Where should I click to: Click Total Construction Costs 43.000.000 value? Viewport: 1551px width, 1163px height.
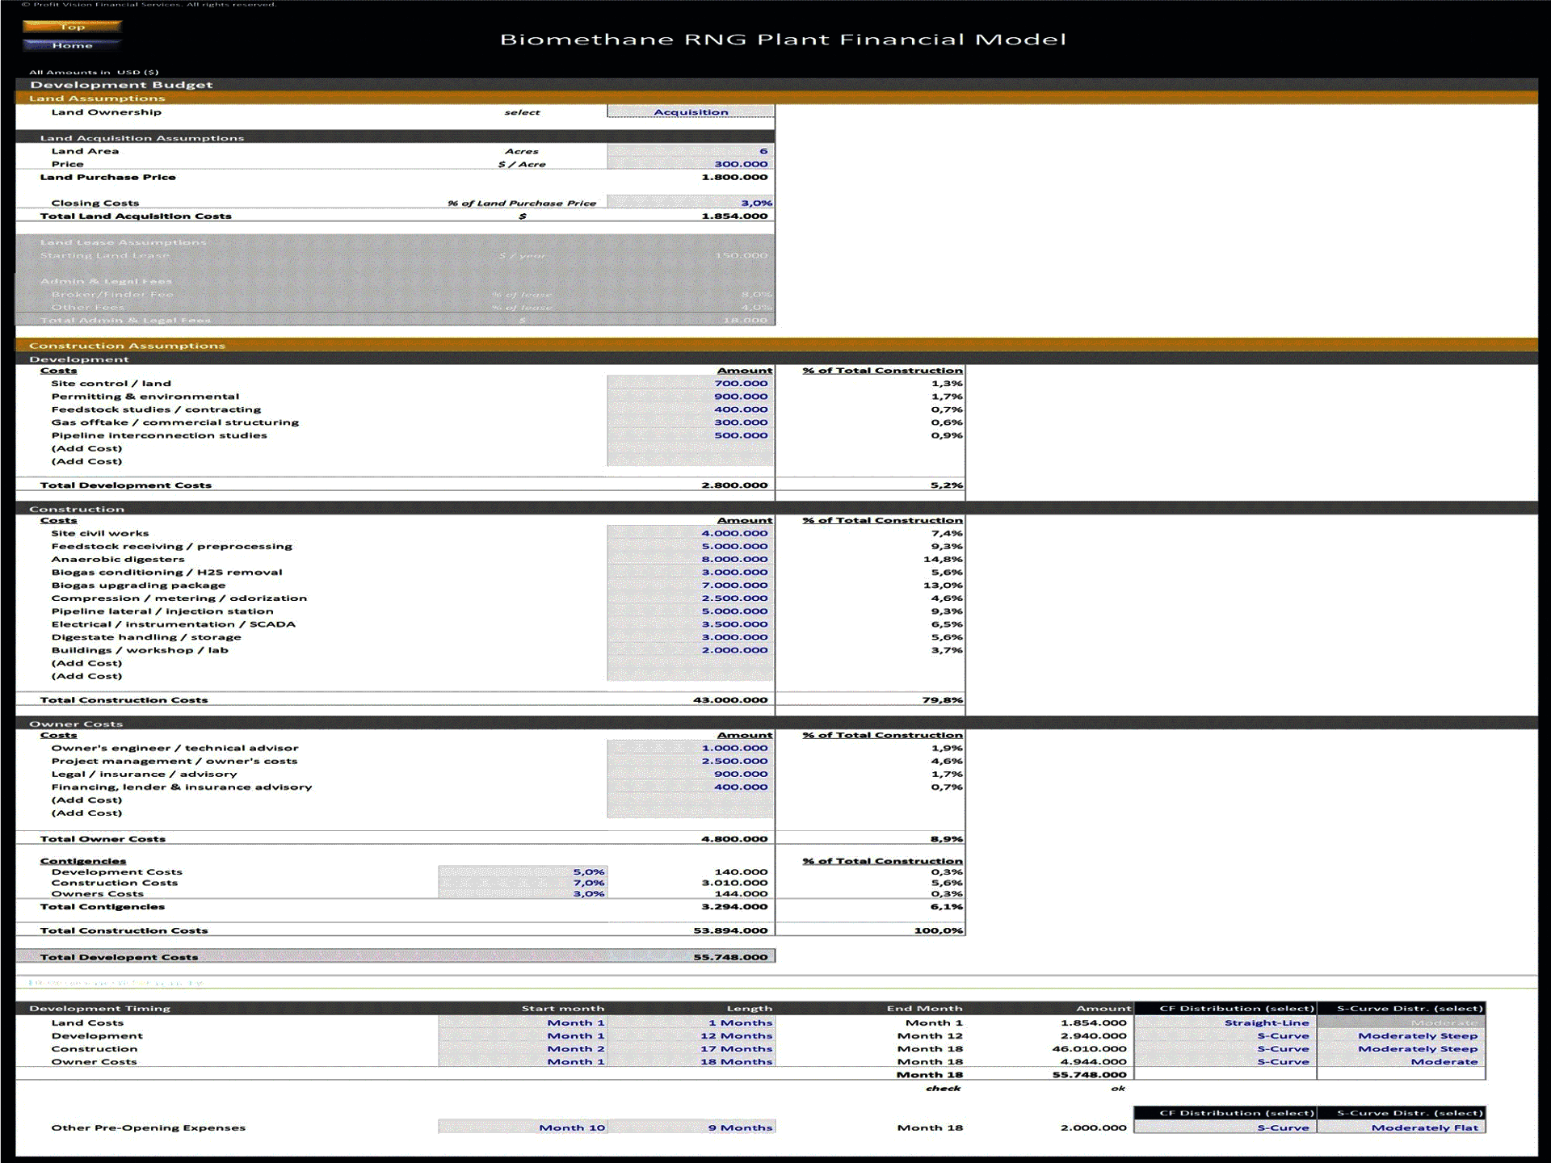[x=730, y=700]
